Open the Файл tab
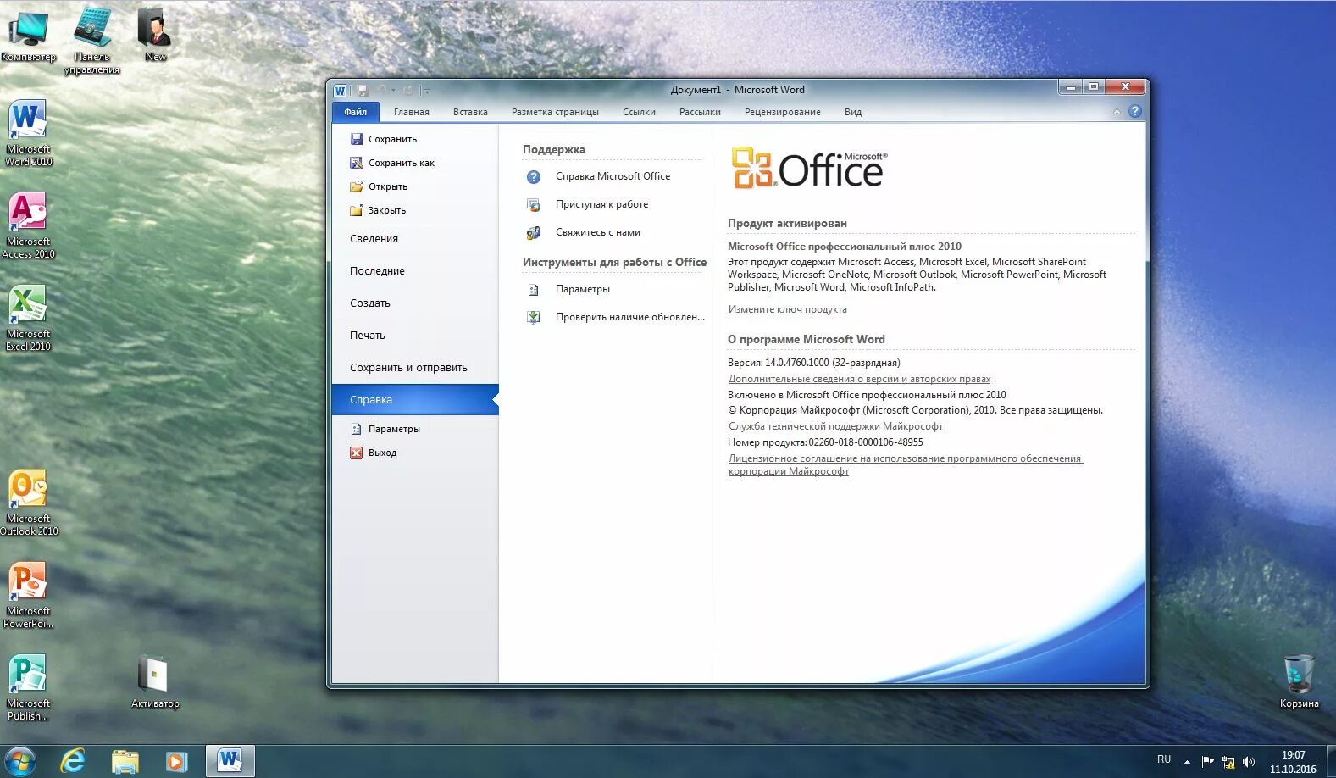This screenshot has width=1336, height=778. [x=356, y=112]
